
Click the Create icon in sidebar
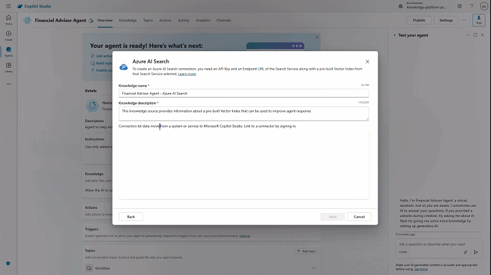pos(8,35)
